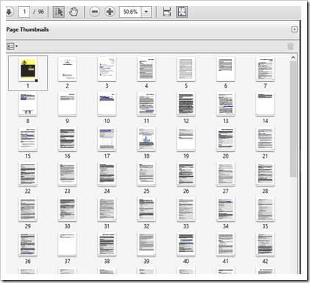This screenshot has width=310, height=283.
Task: Click the next page down arrow
Action: coord(10,12)
